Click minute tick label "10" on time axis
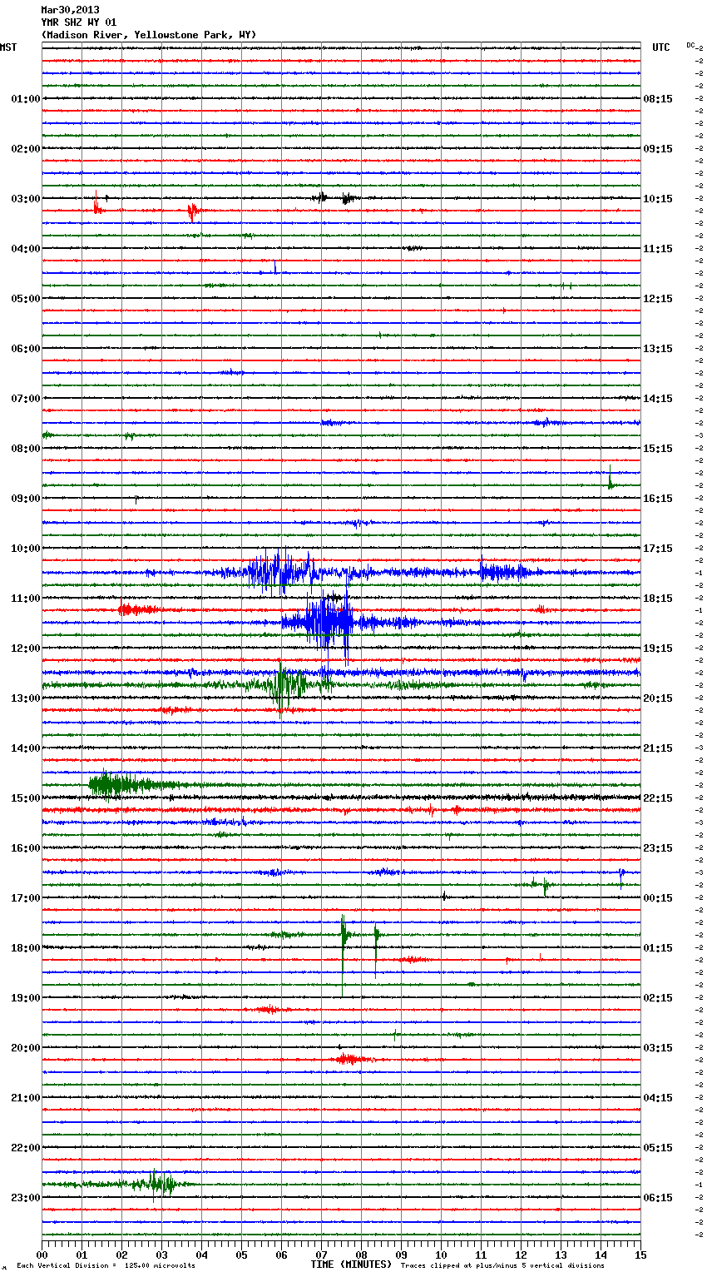 tap(441, 1255)
